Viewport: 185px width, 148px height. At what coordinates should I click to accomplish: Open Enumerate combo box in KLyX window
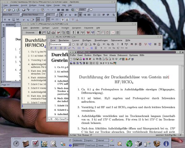coord(60,44)
